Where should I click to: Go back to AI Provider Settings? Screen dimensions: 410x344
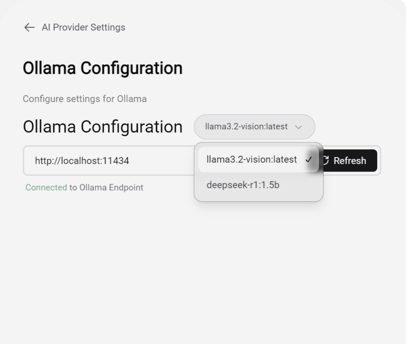(83, 28)
